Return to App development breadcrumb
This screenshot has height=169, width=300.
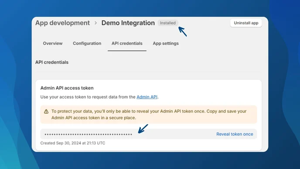pyautogui.click(x=62, y=23)
